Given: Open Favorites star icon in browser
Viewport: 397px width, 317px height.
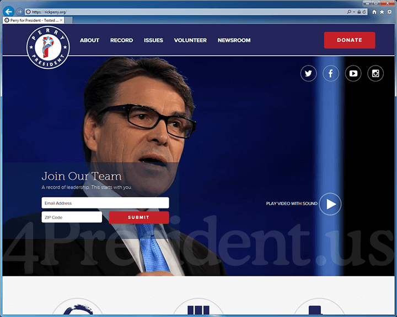Looking at the screenshot, I should point(382,12).
